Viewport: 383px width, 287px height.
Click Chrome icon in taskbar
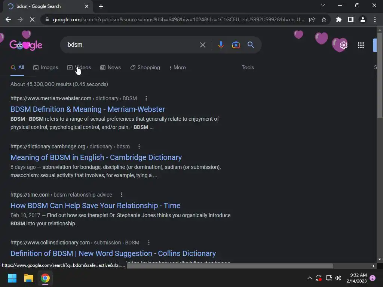(45, 278)
